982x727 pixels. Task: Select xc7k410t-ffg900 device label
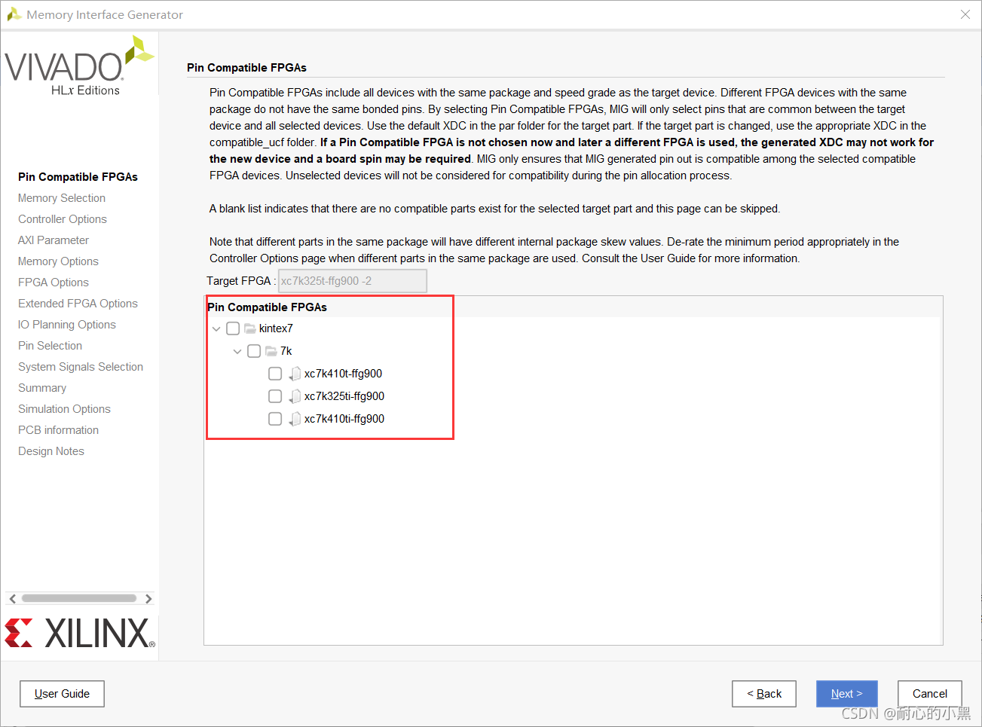point(343,374)
